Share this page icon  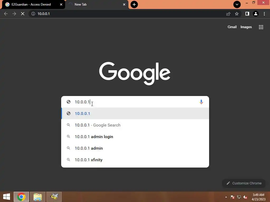point(228,14)
